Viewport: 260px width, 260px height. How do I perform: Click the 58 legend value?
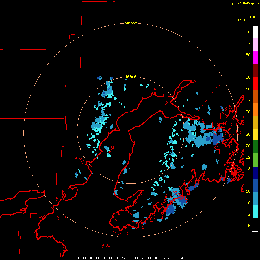248,55
